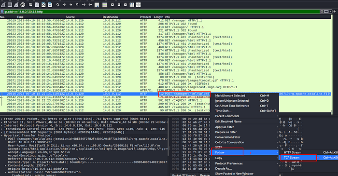Click the display filter input field

[162, 12]
